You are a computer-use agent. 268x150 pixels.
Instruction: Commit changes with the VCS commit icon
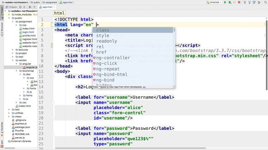250,2
